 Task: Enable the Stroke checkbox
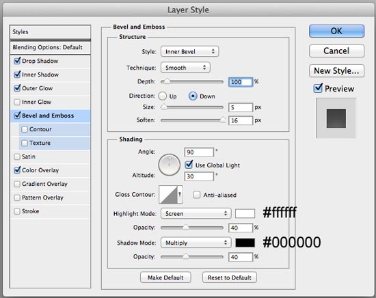coord(17,211)
